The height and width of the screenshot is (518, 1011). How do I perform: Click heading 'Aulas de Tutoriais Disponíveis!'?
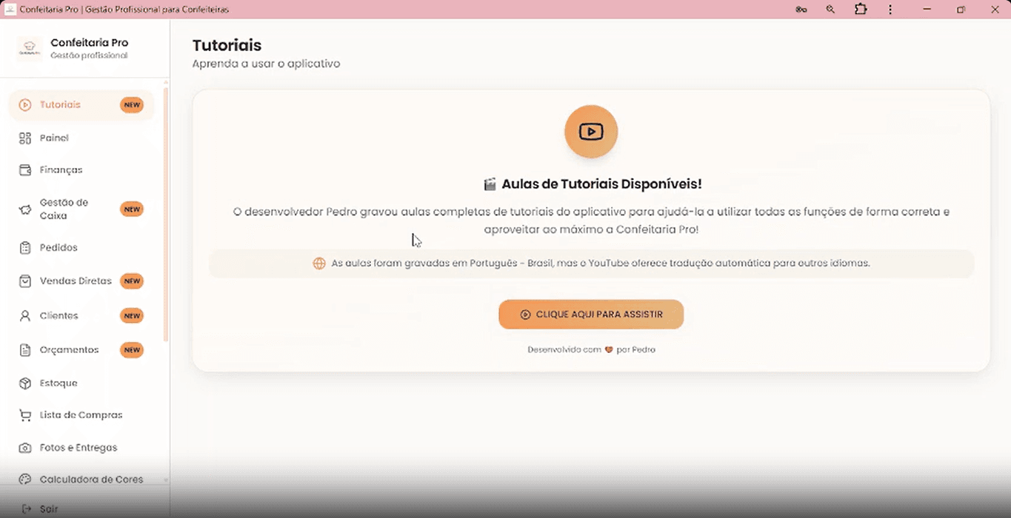(601, 184)
